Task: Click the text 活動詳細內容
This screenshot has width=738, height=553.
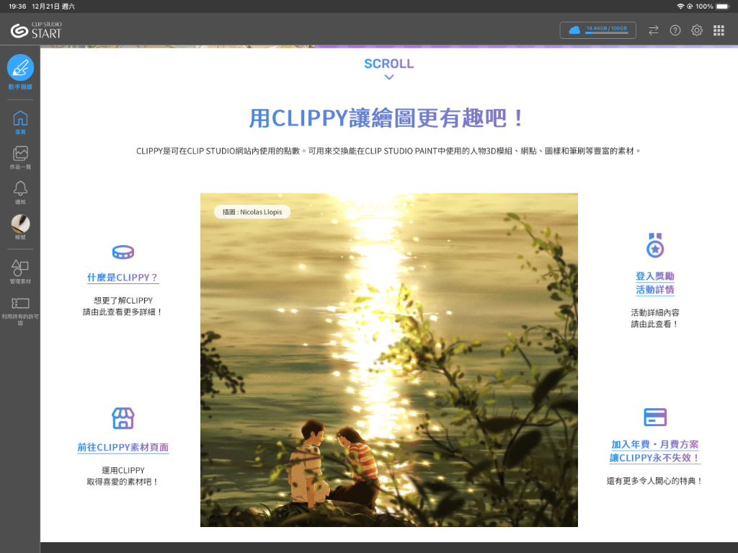Action: (x=655, y=312)
